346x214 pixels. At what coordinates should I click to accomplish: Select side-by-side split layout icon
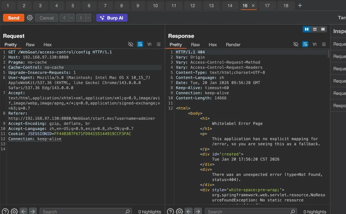coord(307,29)
